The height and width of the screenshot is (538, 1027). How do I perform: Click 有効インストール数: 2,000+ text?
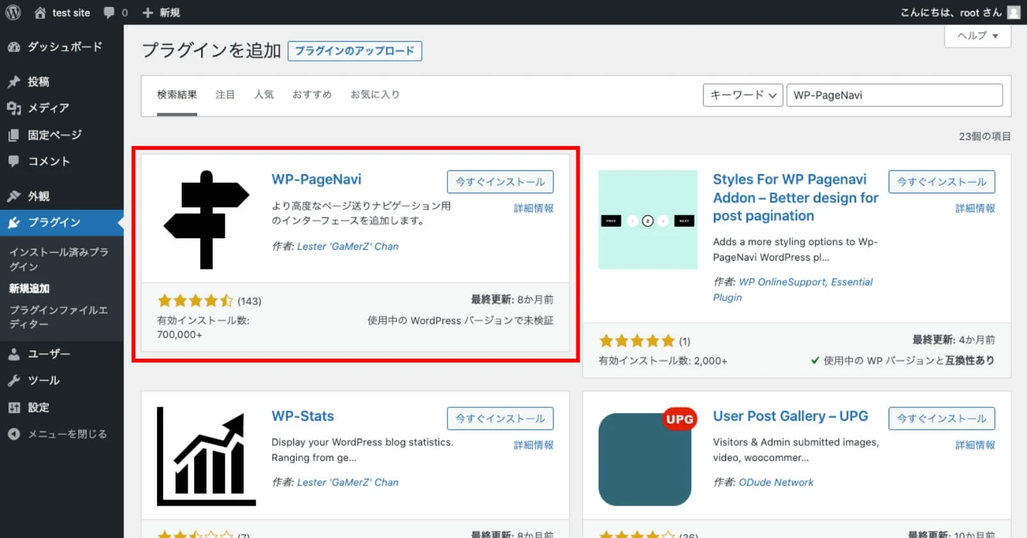(663, 361)
